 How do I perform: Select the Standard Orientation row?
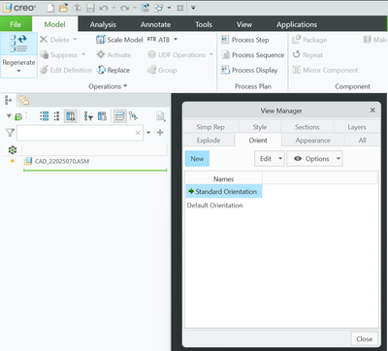pyautogui.click(x=223, y=191)
